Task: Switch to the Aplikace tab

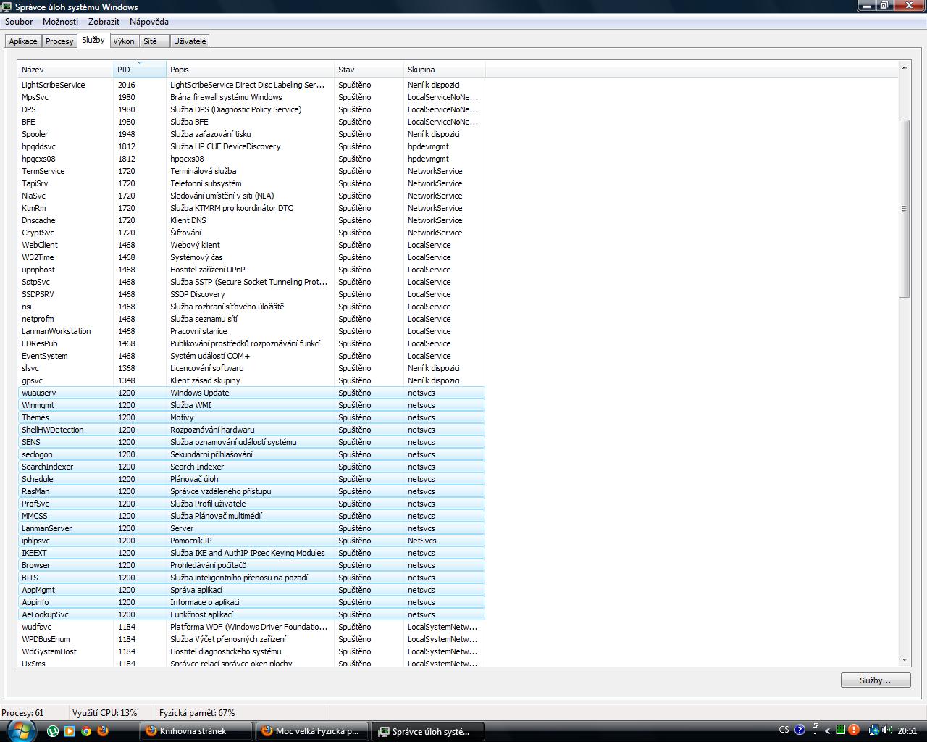Action: 23,41
